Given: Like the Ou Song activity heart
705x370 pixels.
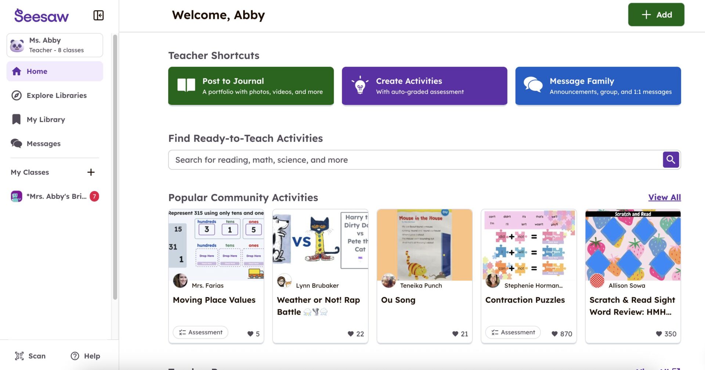Looking at the screenshot, I should pyautogui.click(x=455, y=334).
